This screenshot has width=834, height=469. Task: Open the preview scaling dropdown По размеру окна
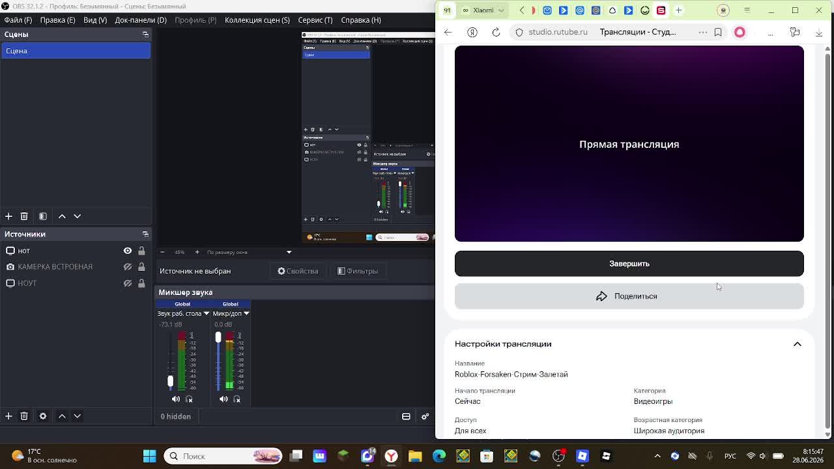pos(250,252)
